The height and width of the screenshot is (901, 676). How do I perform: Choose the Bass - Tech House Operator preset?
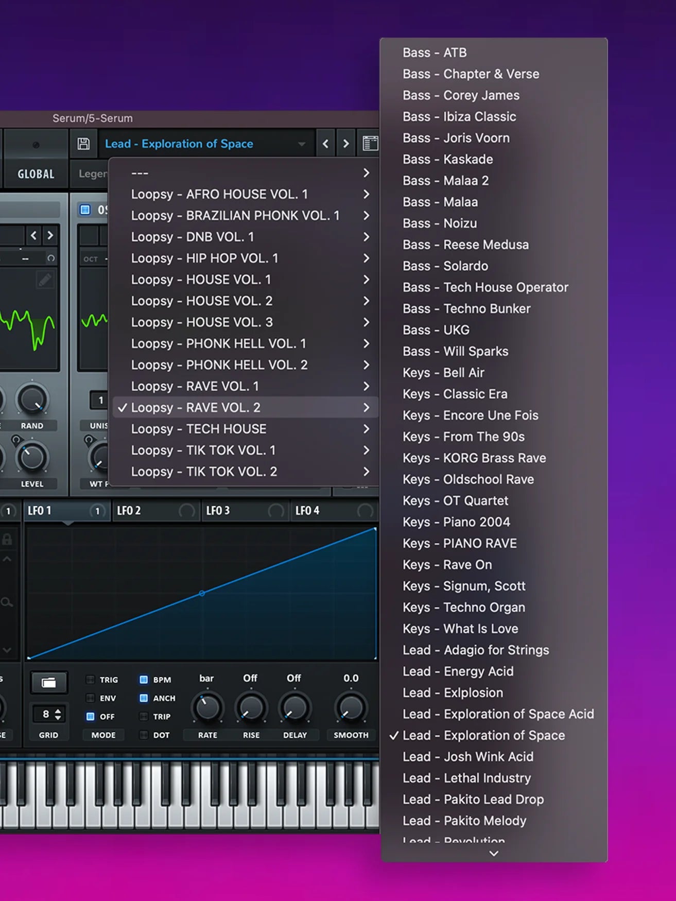click(x=494, y=287)
